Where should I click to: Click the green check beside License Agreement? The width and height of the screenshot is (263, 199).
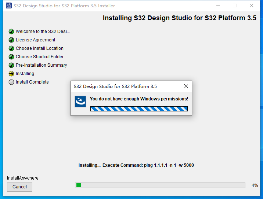(x=11, y=40)
